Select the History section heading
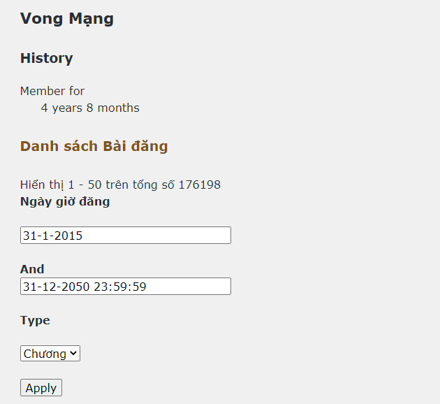Viewport: 440px width, 404px height. pyautogui.click(x=47, y=58)
